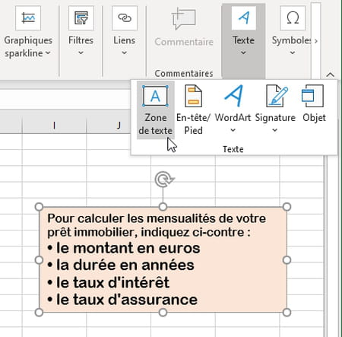
Task: Click the top-left resize handle of text box
Action: [x=39, y=207]
